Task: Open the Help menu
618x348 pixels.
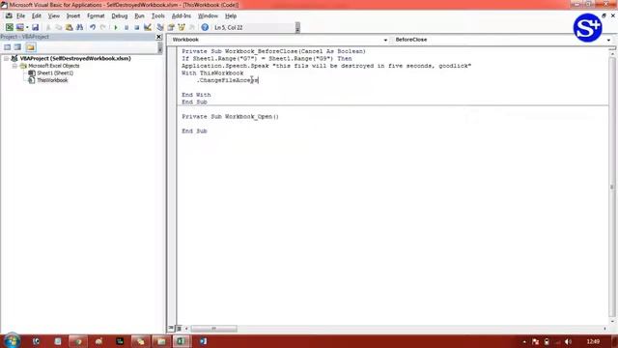Action: pos(231,15)
